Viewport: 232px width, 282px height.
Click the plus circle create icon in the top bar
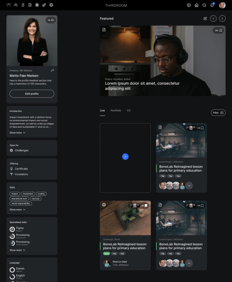tap(189, 5)
